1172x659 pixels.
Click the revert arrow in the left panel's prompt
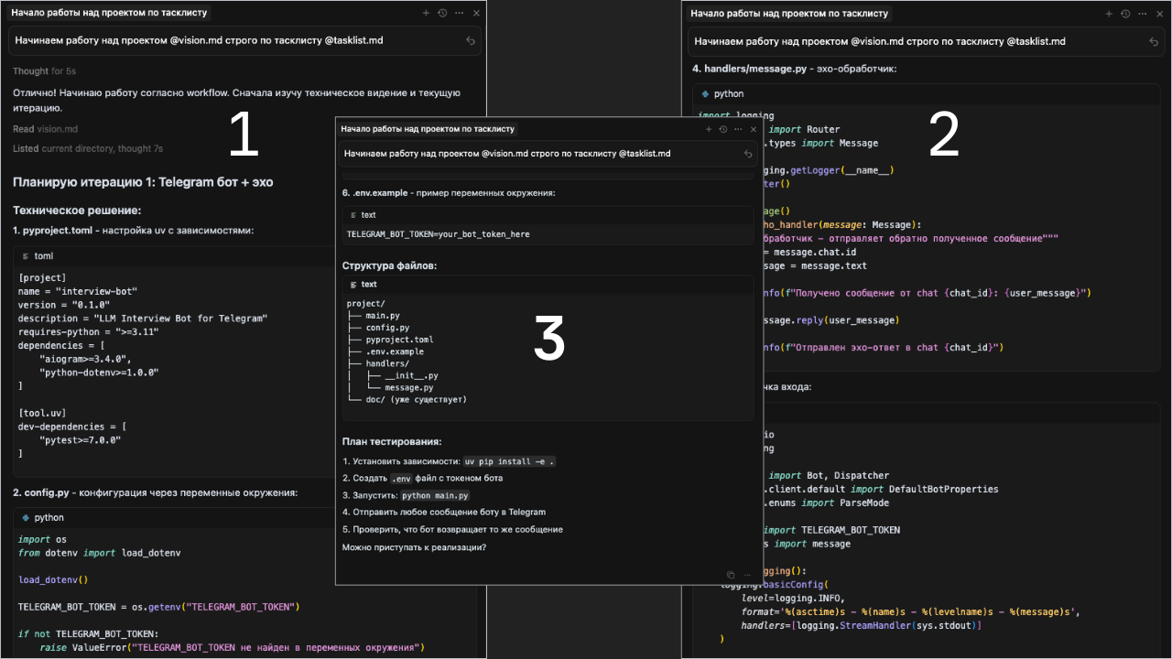(471, 41)
